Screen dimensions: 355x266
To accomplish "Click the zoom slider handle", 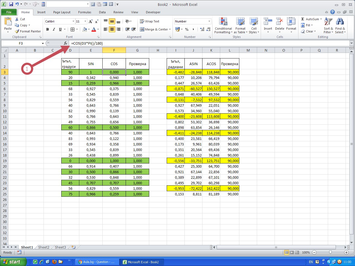I will click(x=330, y=252).
